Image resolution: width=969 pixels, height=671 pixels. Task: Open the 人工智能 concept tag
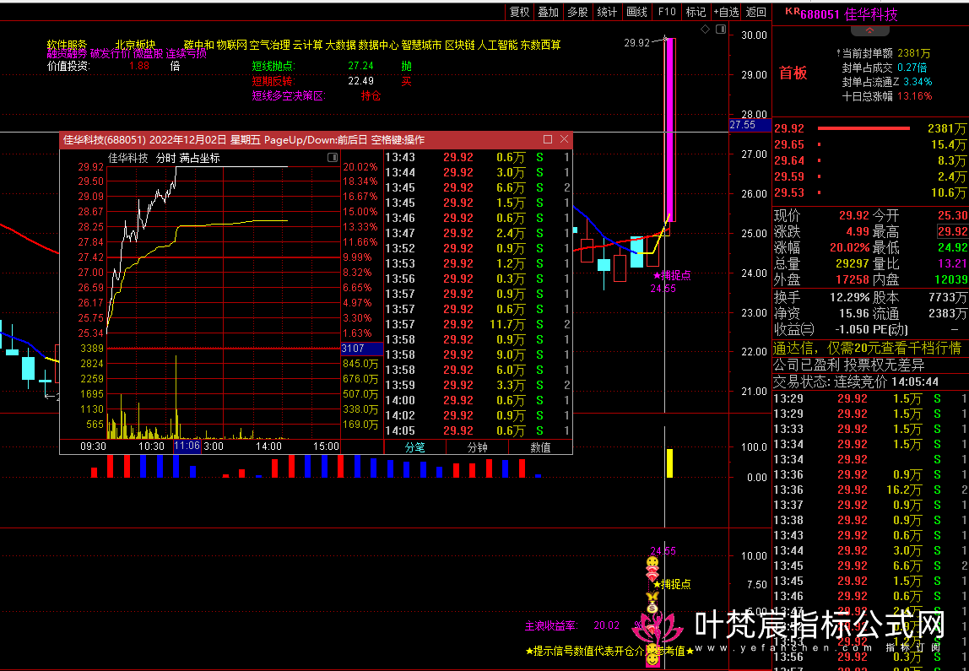(497, 45)
